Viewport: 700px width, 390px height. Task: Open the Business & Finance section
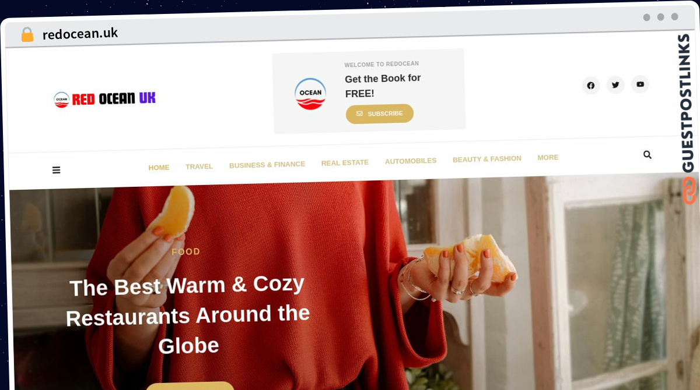[x=267, y=165]
